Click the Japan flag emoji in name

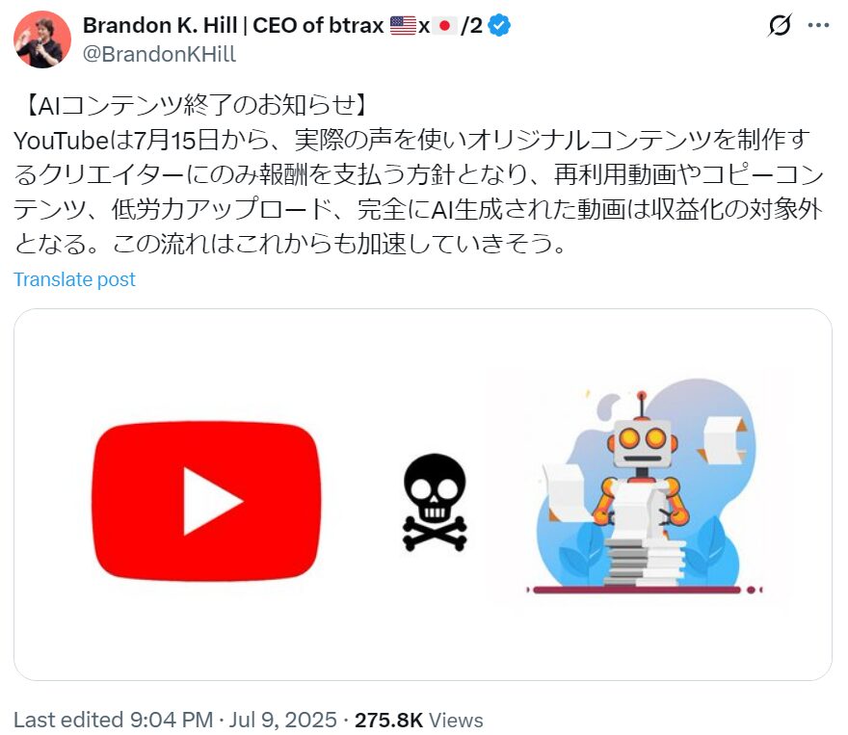444,25
